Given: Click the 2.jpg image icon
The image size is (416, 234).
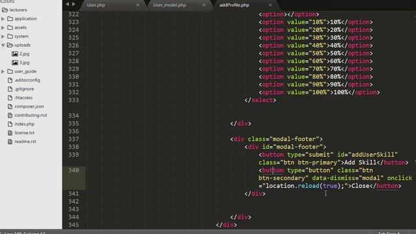Looking at the screenshot, I should coord(15,54).
